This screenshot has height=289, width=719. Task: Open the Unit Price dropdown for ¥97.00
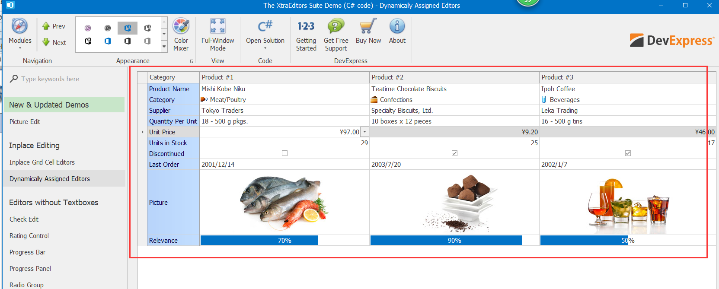pyautogui.click(x=365, y=132)
